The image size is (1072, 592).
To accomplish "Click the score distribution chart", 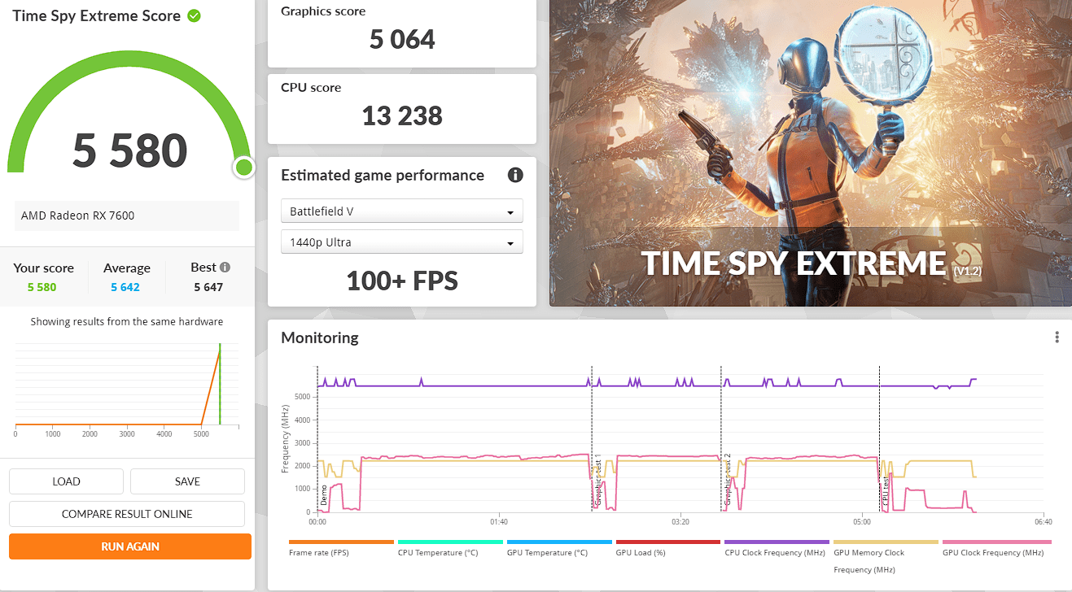I will (127, 387).
